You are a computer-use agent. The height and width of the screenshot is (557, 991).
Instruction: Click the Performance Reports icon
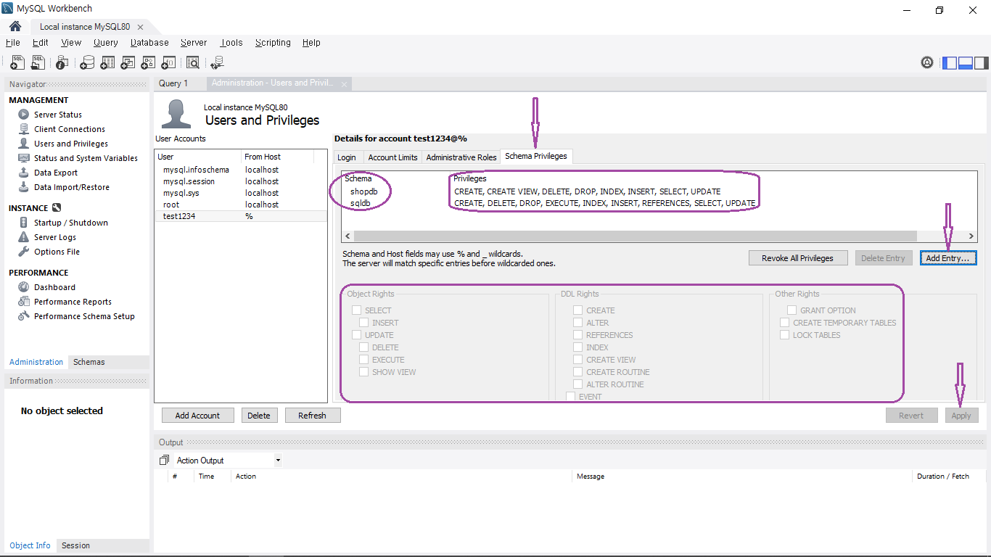(24, 302)
